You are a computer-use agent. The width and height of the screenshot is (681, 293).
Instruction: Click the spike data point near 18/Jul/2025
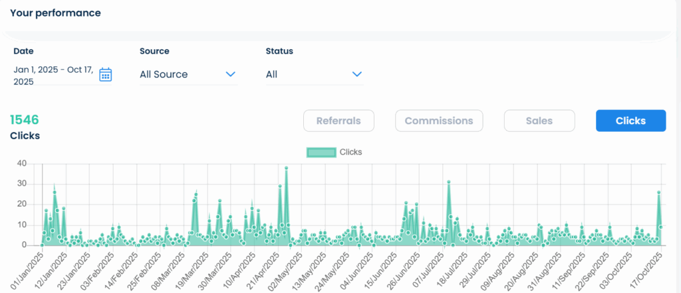coord(449,182)
